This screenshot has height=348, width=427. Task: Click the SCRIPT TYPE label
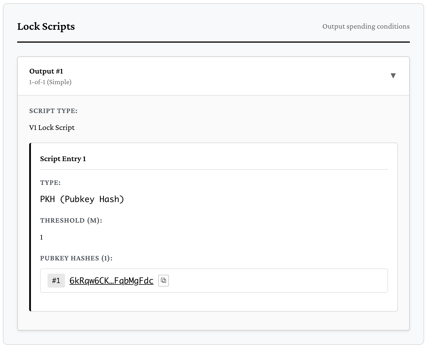53,111
